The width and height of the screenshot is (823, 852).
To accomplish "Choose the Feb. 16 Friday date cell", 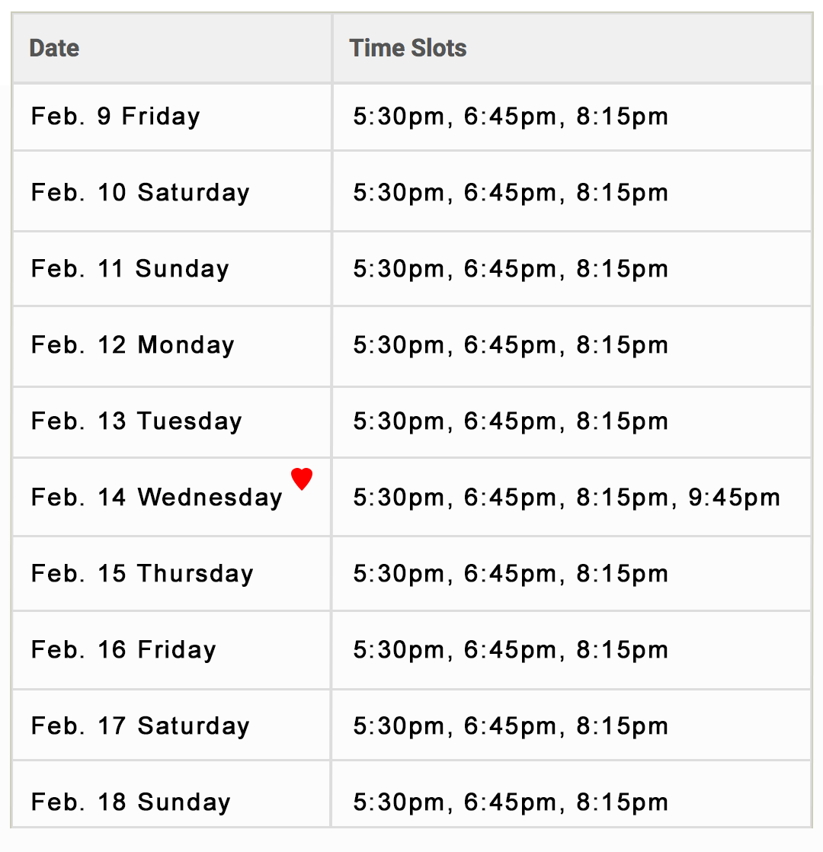I will click(x=171, y=650).
